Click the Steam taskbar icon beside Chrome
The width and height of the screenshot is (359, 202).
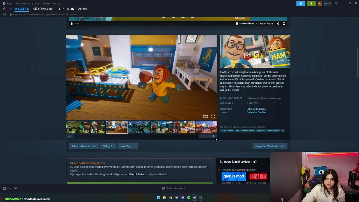click(176, 198)
